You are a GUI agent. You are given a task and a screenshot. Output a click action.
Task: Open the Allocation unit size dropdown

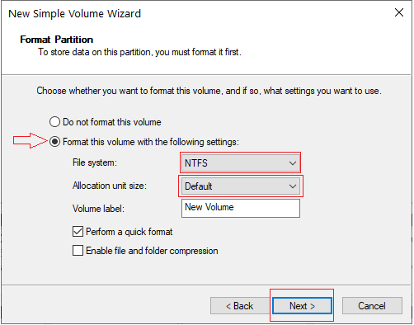click(241, 186)
